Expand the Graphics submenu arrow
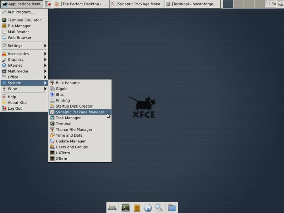The height and width of the screenshot is (213, 284). tap(45, 60)
